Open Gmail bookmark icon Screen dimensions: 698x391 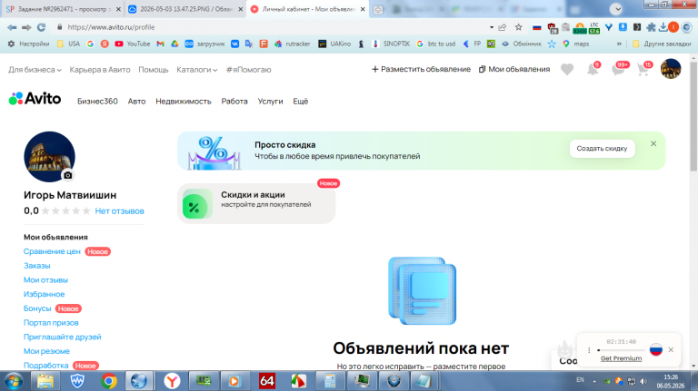coord(160,44)
